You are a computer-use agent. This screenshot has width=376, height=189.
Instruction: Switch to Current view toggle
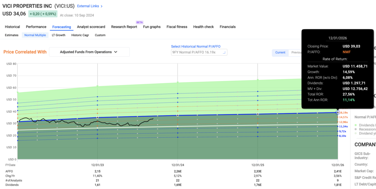[x=280, y=53]
